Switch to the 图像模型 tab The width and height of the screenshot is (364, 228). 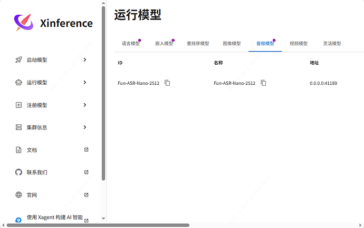pos(232,44)
